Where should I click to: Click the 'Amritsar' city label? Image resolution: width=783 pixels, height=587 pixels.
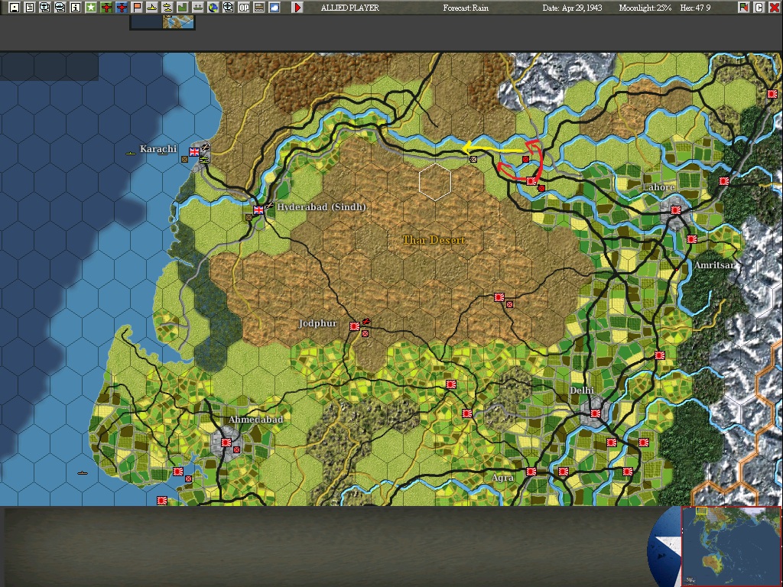pyautogui.click(x=714, y=265)
